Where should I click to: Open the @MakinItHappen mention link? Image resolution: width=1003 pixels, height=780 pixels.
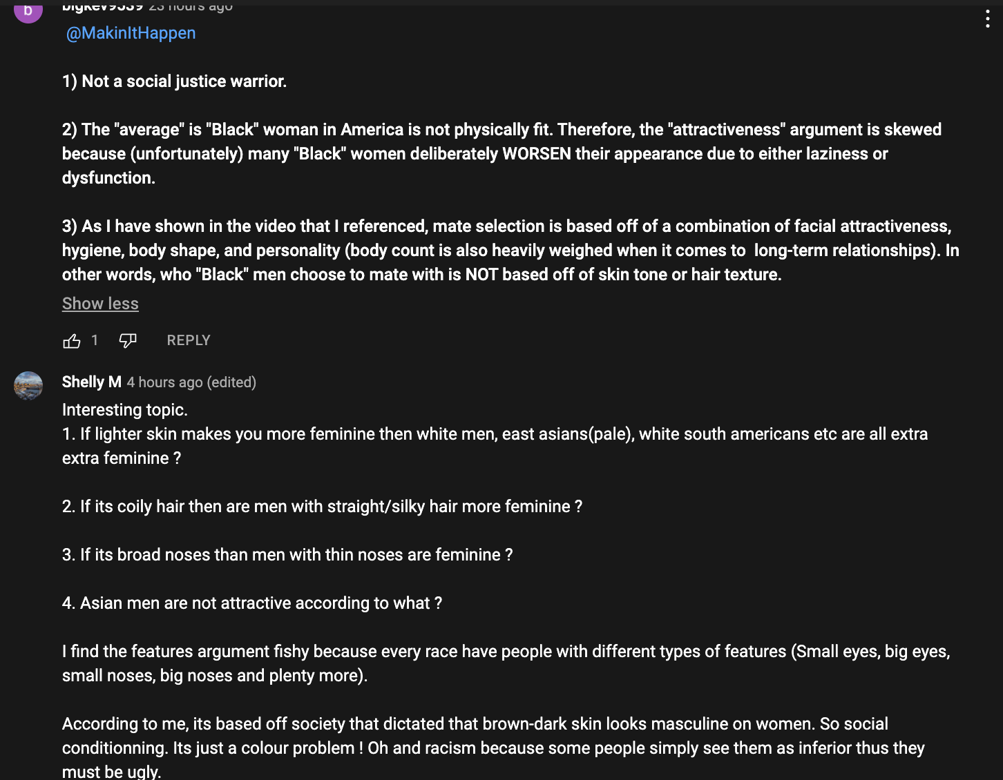(x=131, y=33)
